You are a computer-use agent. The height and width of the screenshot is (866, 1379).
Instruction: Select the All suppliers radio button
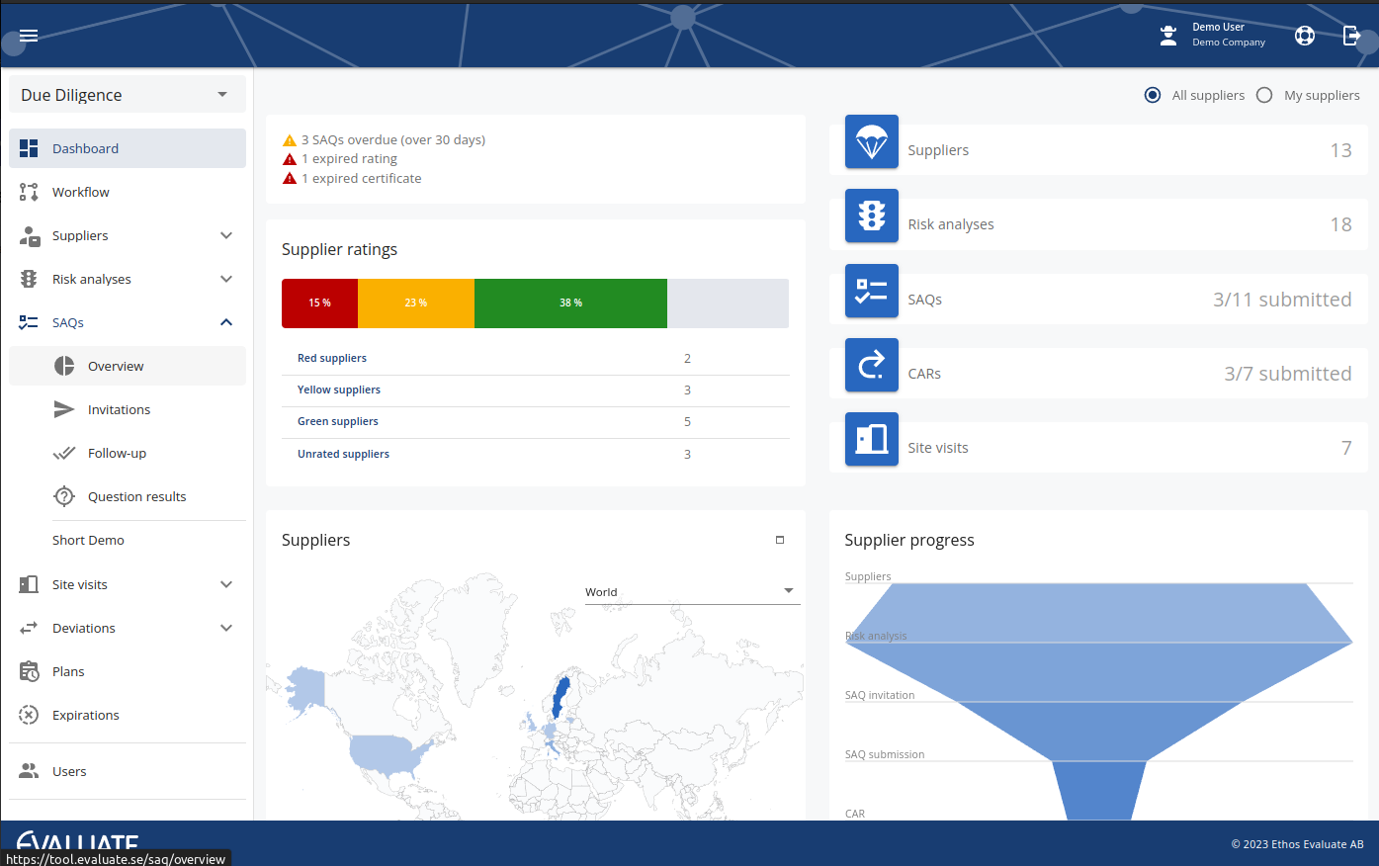click(x=1152, y=95)
